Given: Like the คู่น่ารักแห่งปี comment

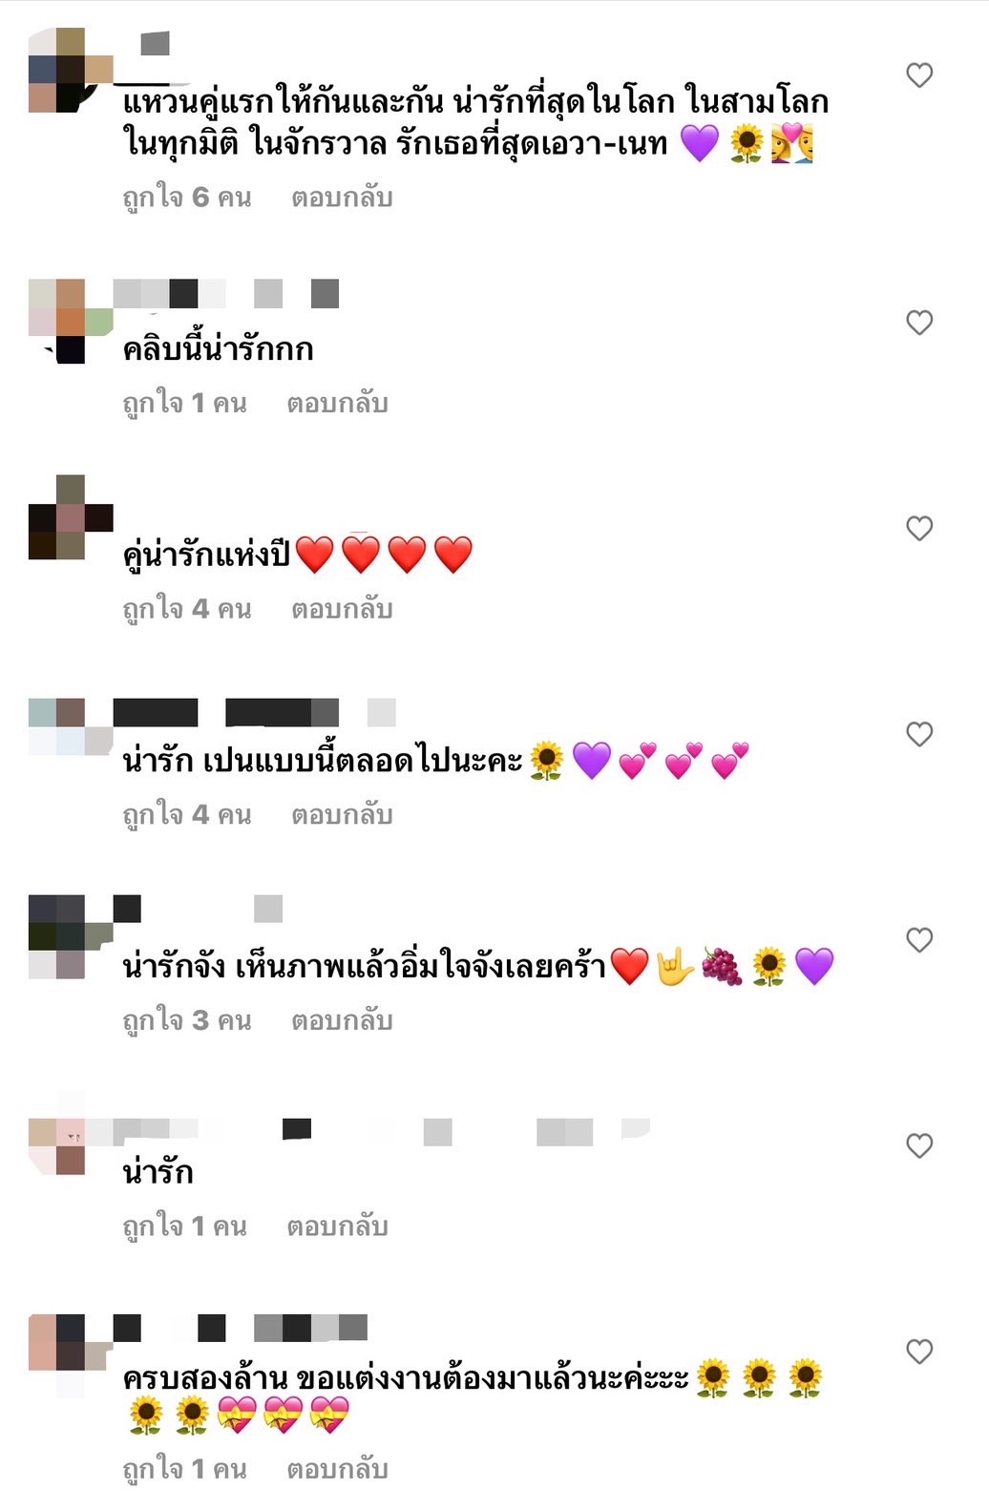Looking at the screenshot, I should pyautogui.click(x=919, y=529).
